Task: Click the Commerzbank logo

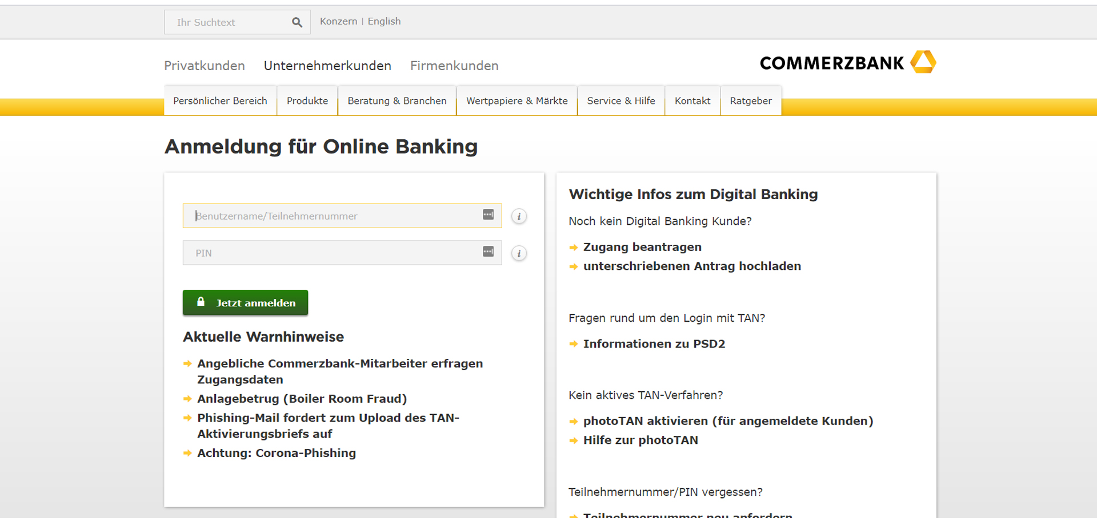Action: click(848, 62)
